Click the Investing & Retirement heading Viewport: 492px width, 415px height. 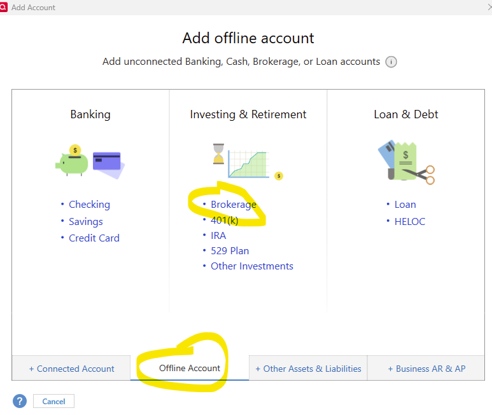pyautogui.click(x=248, y=114)
